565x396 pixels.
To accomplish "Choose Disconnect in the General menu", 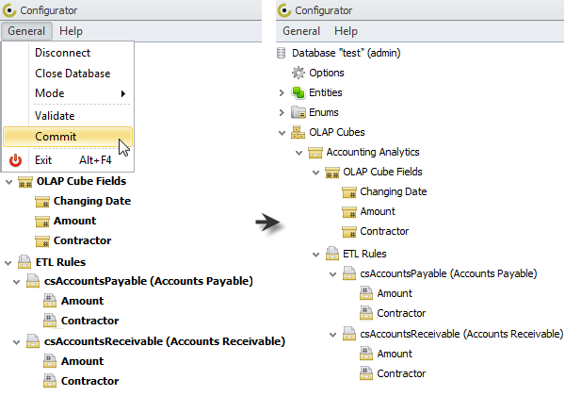I will tap(60, 53).
